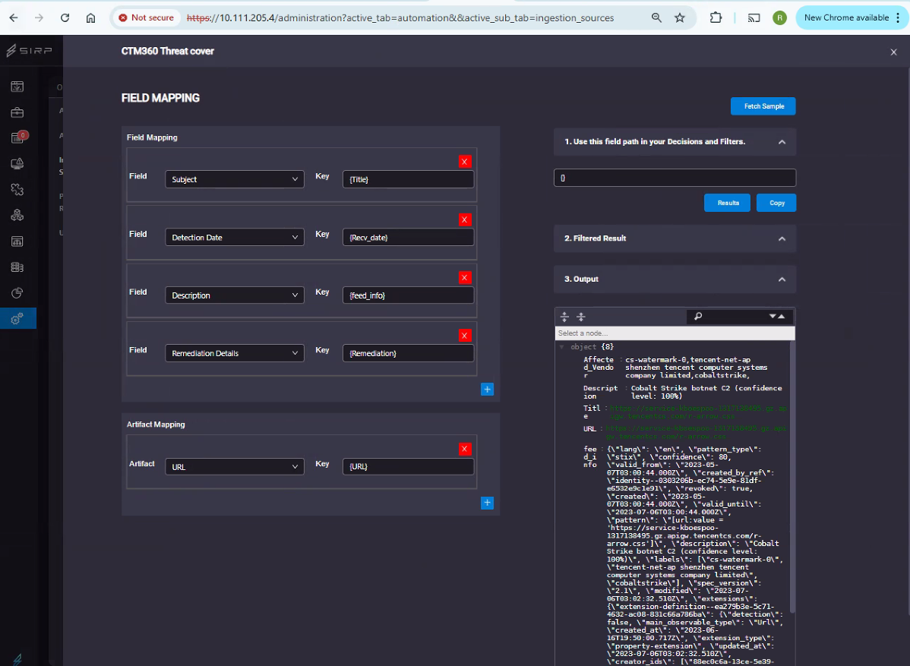
Task: Open the gears administration icon in the sidebar
Action: (x=17, y=318)
